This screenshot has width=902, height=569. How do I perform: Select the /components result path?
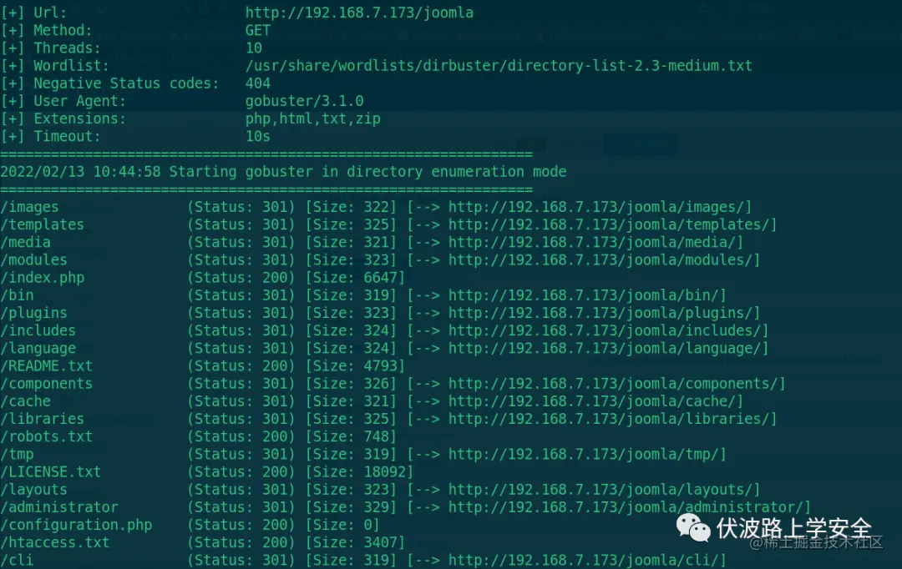[46, 384]
